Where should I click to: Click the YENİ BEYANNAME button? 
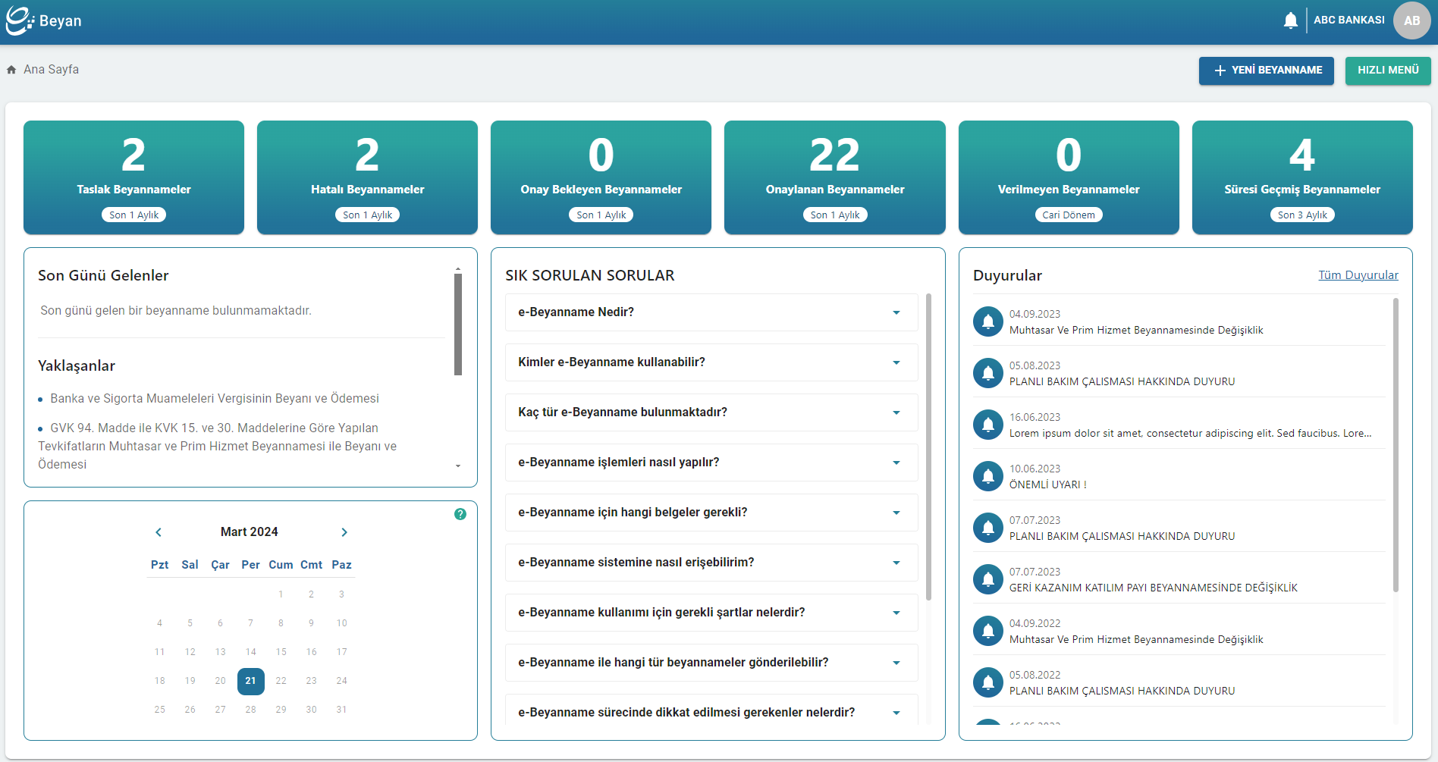tap(1266, 71)
